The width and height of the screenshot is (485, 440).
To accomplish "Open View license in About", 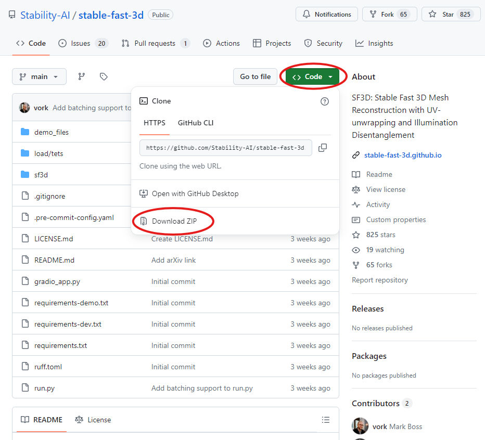I will 386,189.
